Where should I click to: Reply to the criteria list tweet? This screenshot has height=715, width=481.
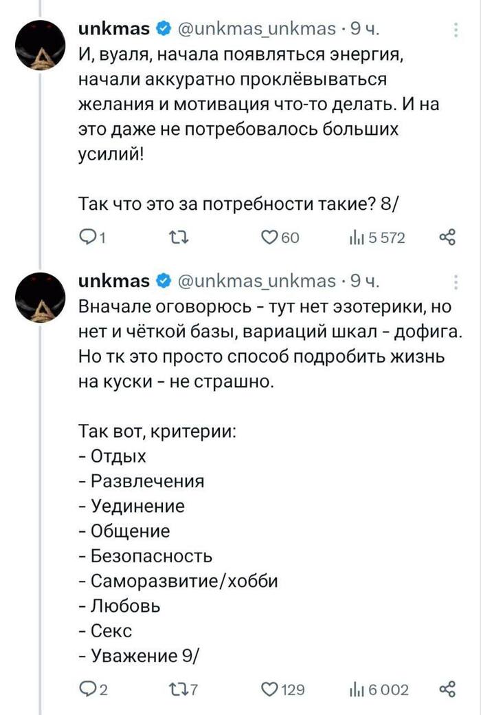point(87,690)
